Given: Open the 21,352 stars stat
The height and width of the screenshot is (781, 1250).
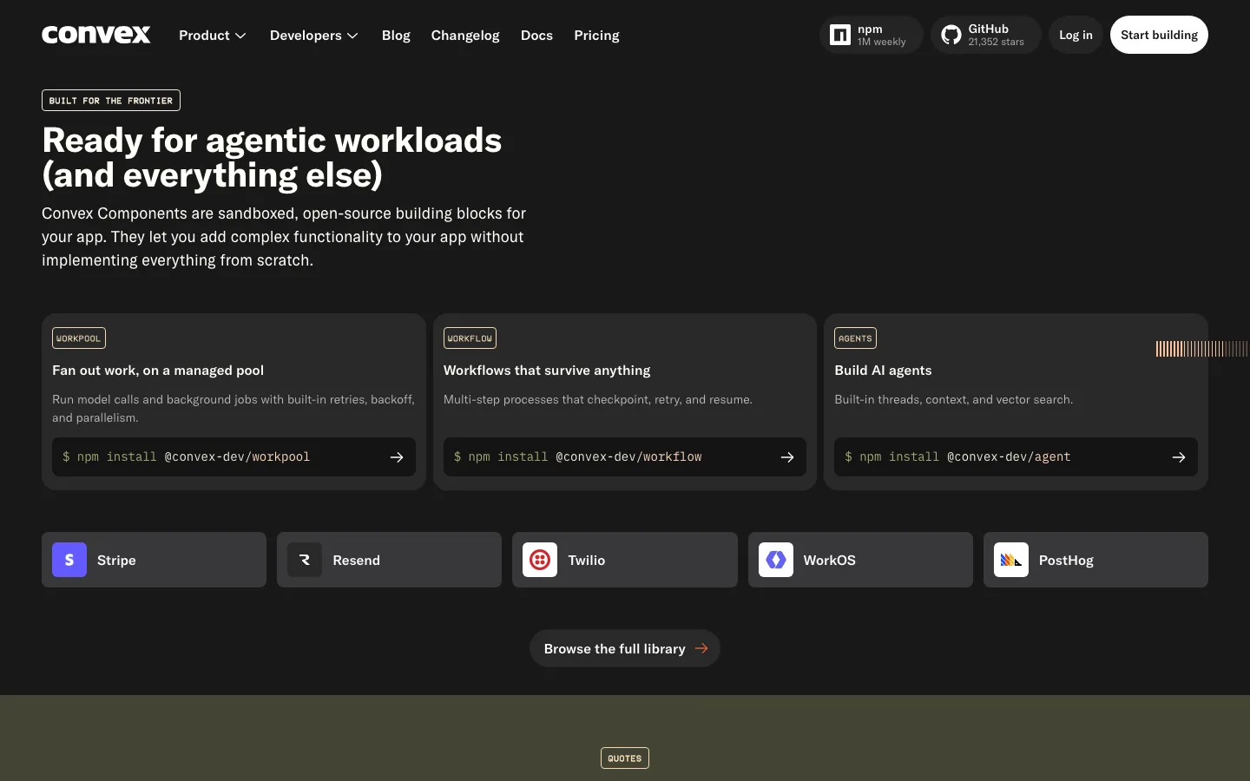Looking at the screenshot, I should click(x=996, y=42).
